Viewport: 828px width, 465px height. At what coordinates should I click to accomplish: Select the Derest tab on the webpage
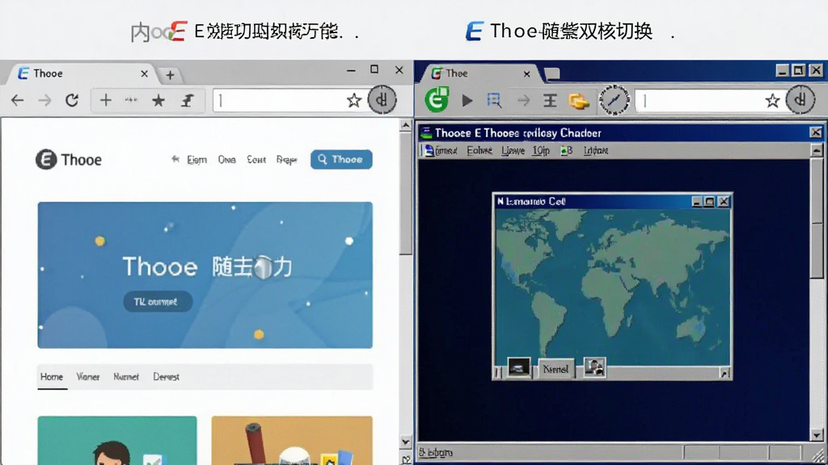coord(167,377)
